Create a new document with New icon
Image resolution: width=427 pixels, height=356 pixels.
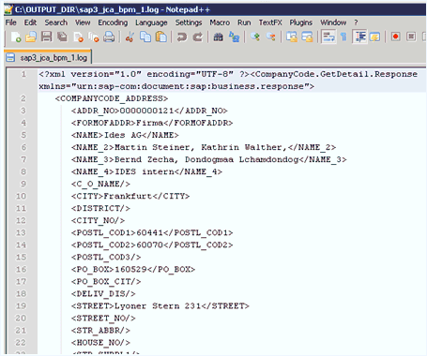[x=16, y=37]
